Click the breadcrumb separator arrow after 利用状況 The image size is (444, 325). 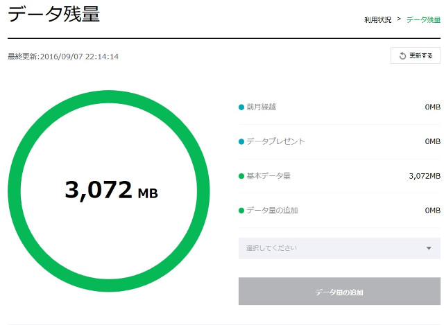tap(399, 19)
